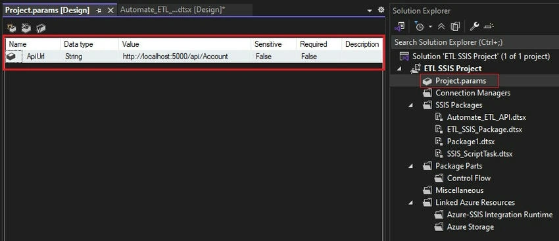Click the Add Parameter toolbar icon
This screenshot has height=241, width=559.
coord(12,28)
